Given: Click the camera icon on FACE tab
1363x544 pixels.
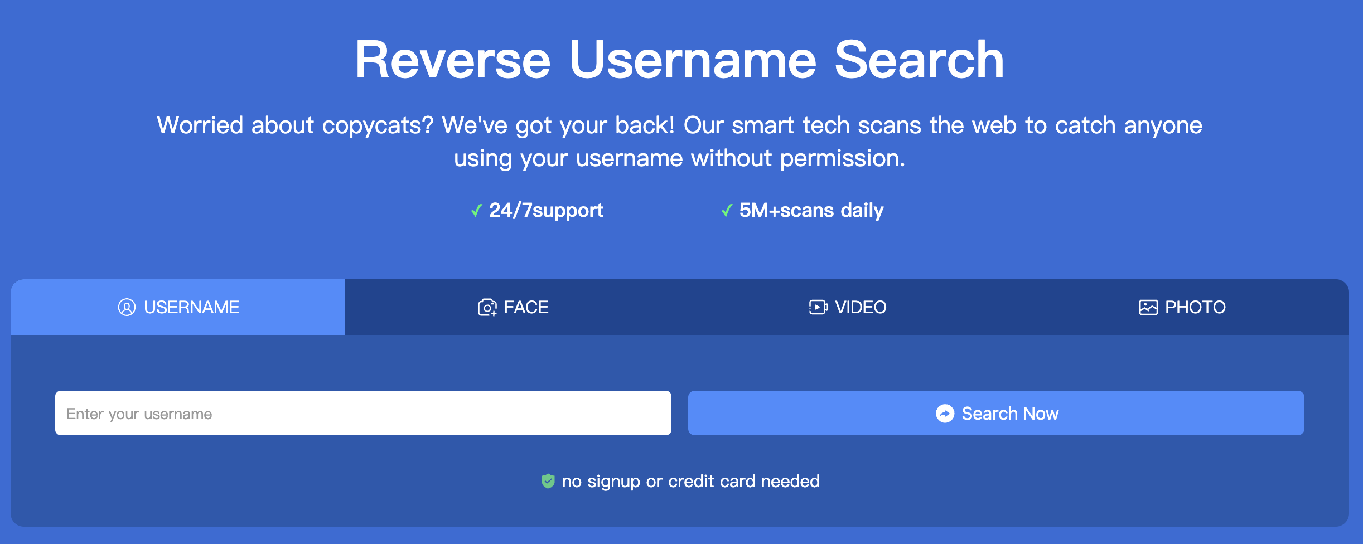Looking at the screenshot, I should 487,307.
